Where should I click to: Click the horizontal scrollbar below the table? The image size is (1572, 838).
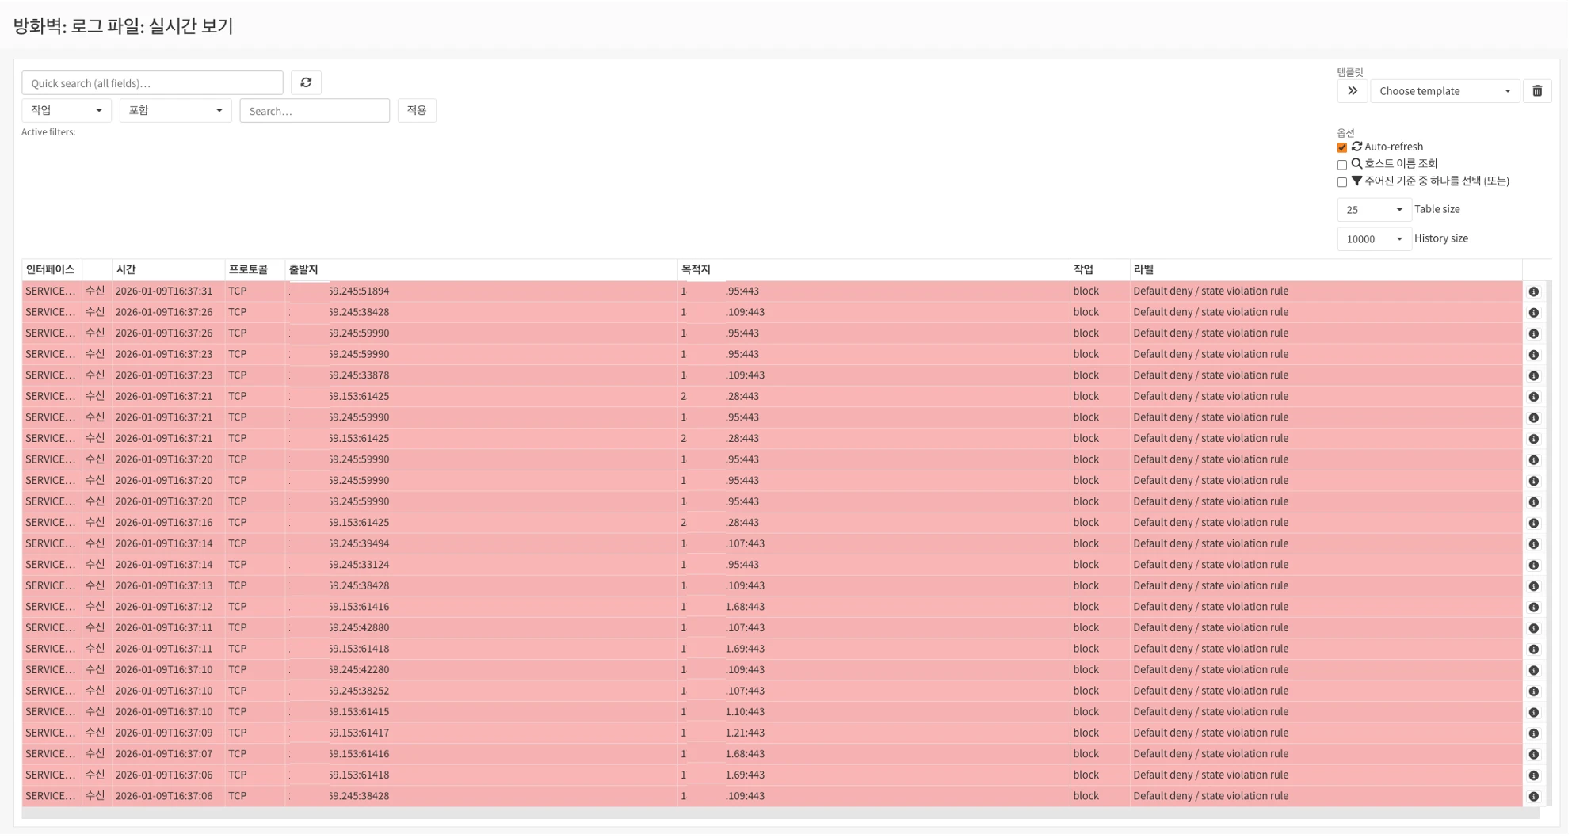[780, 813]
